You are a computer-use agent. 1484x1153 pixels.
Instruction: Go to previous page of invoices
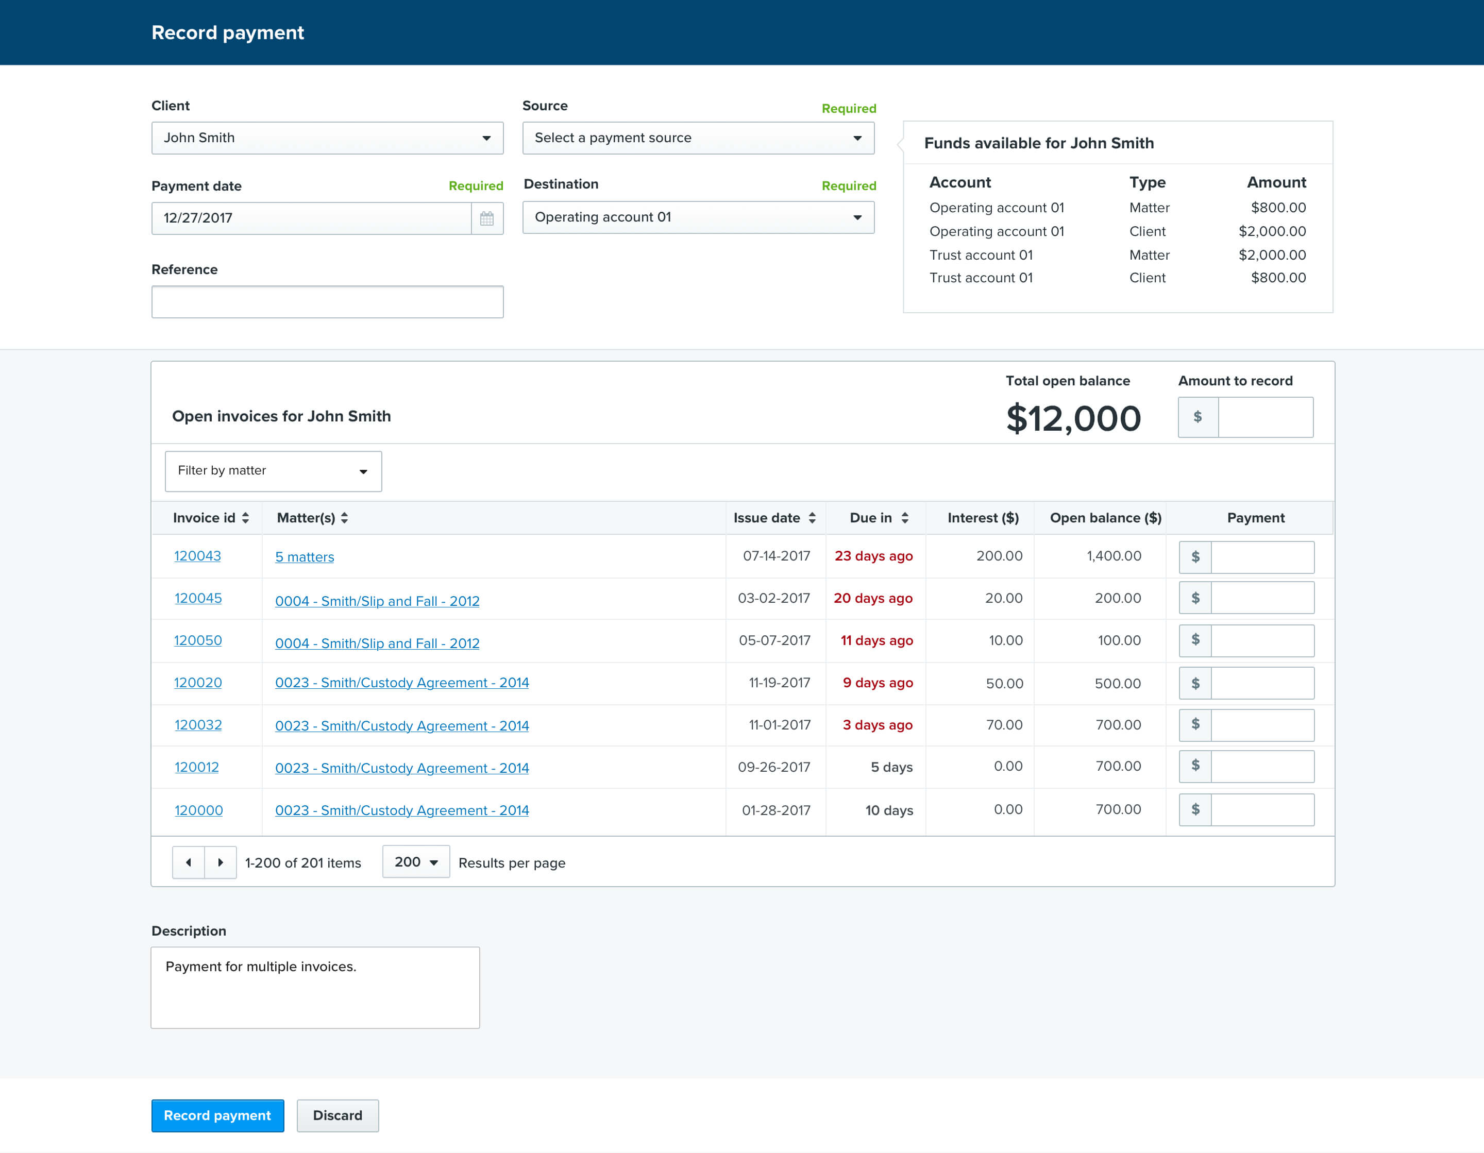pyautogui.click(x=188, y=862)
